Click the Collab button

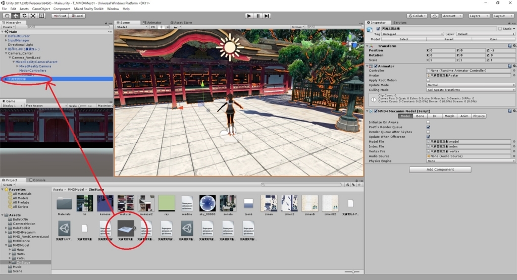click(x=418, y=16)
